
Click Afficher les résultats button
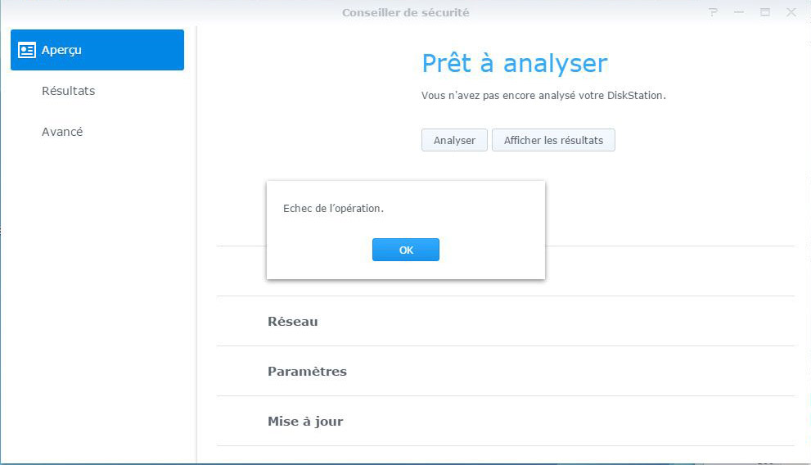coord(553,140)
